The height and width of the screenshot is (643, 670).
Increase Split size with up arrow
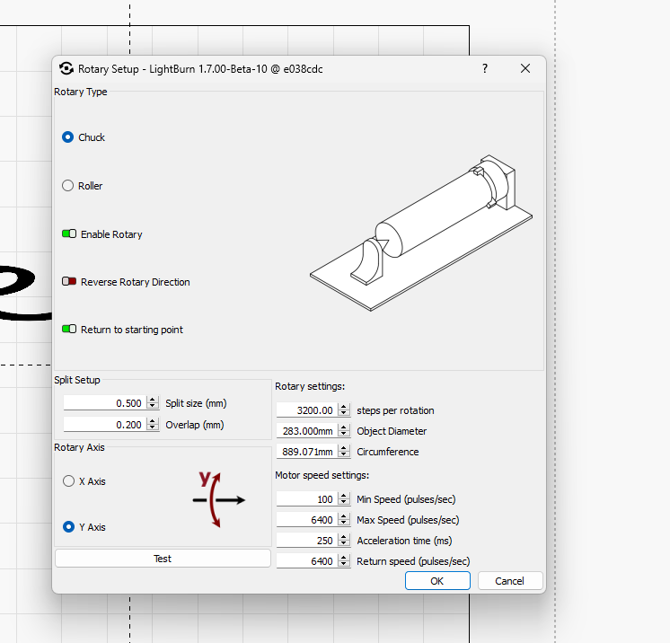(x=153, y=400)
